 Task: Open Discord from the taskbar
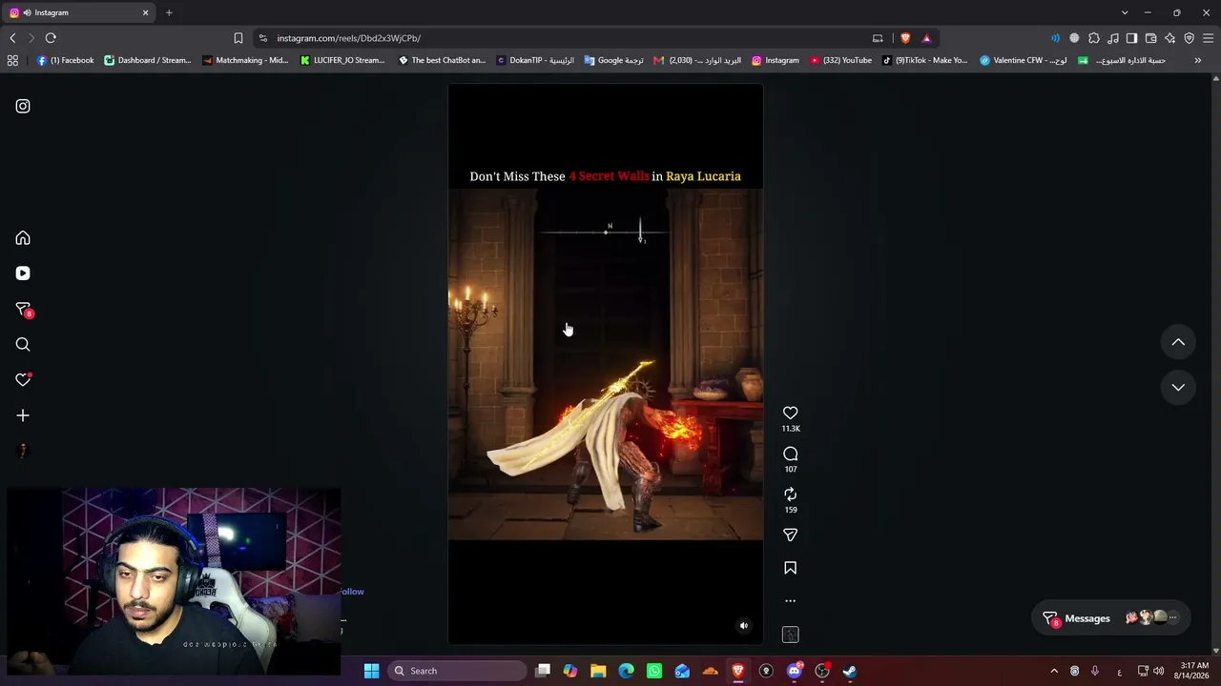pyautogui.click(x=795, y=671)
